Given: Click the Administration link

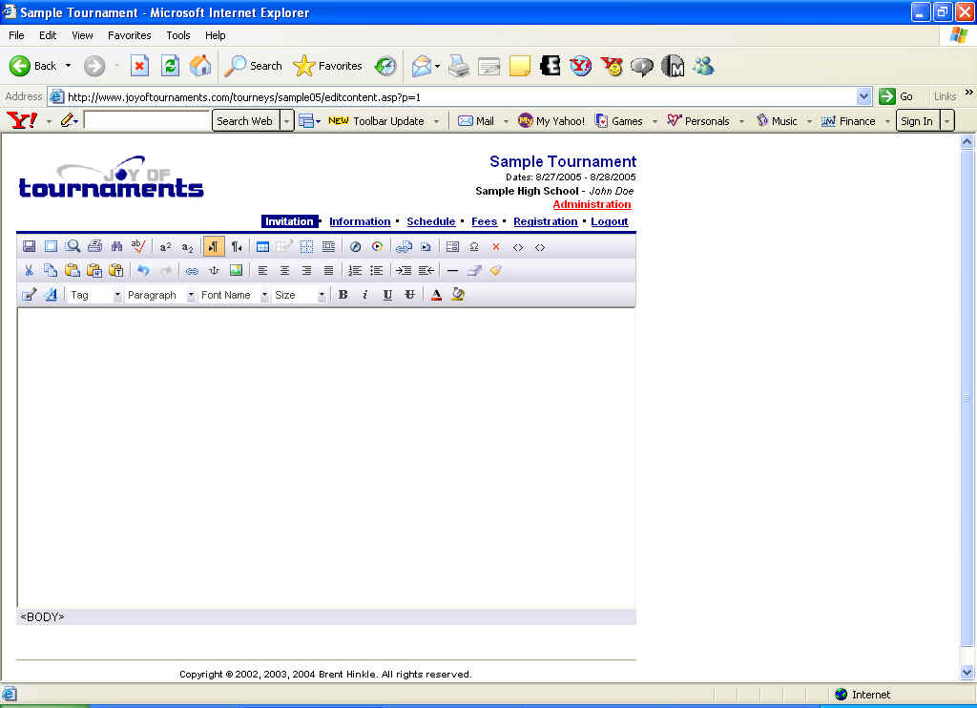Looking at the screenshot, I should 592,204.
